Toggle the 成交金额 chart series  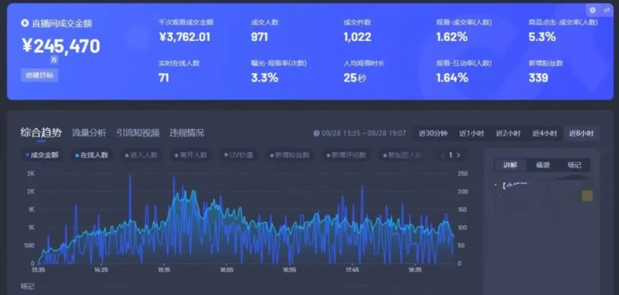(x=42, y=155)
